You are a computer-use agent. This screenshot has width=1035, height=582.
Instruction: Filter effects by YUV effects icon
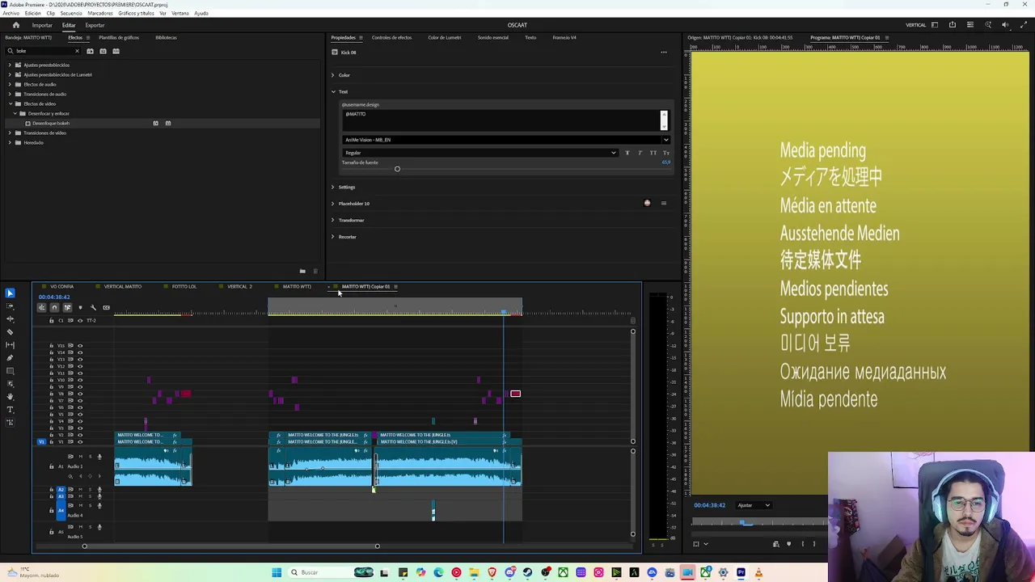(x=116, y=51)
